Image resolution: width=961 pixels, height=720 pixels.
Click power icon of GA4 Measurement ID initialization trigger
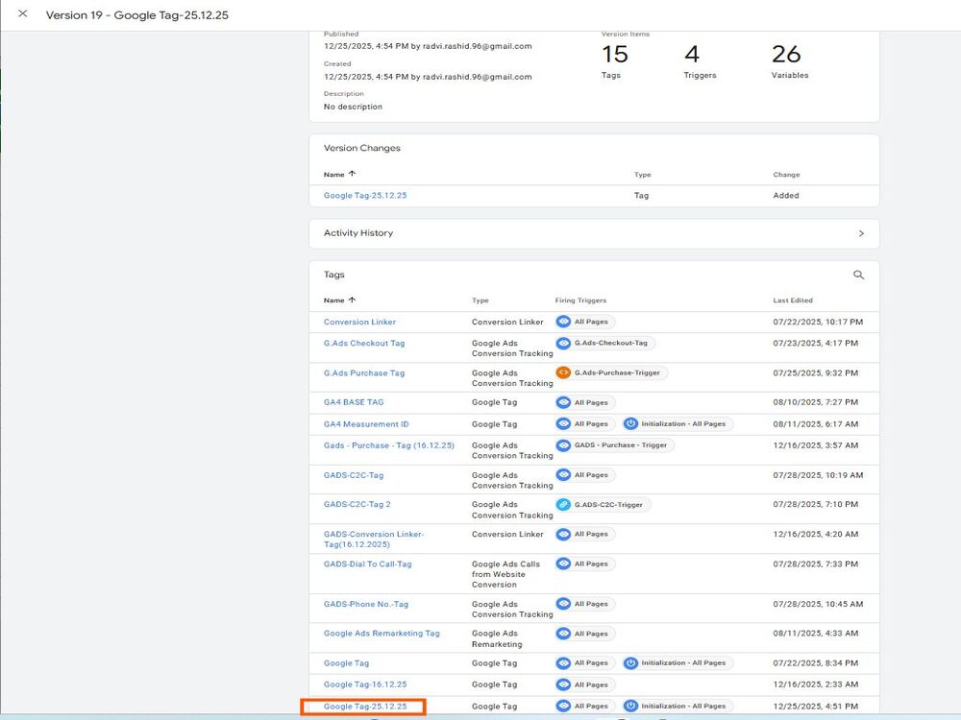630,423
